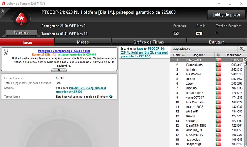Select player Dani19941983
The image size is (247, 147).
[x=196, y=125]
